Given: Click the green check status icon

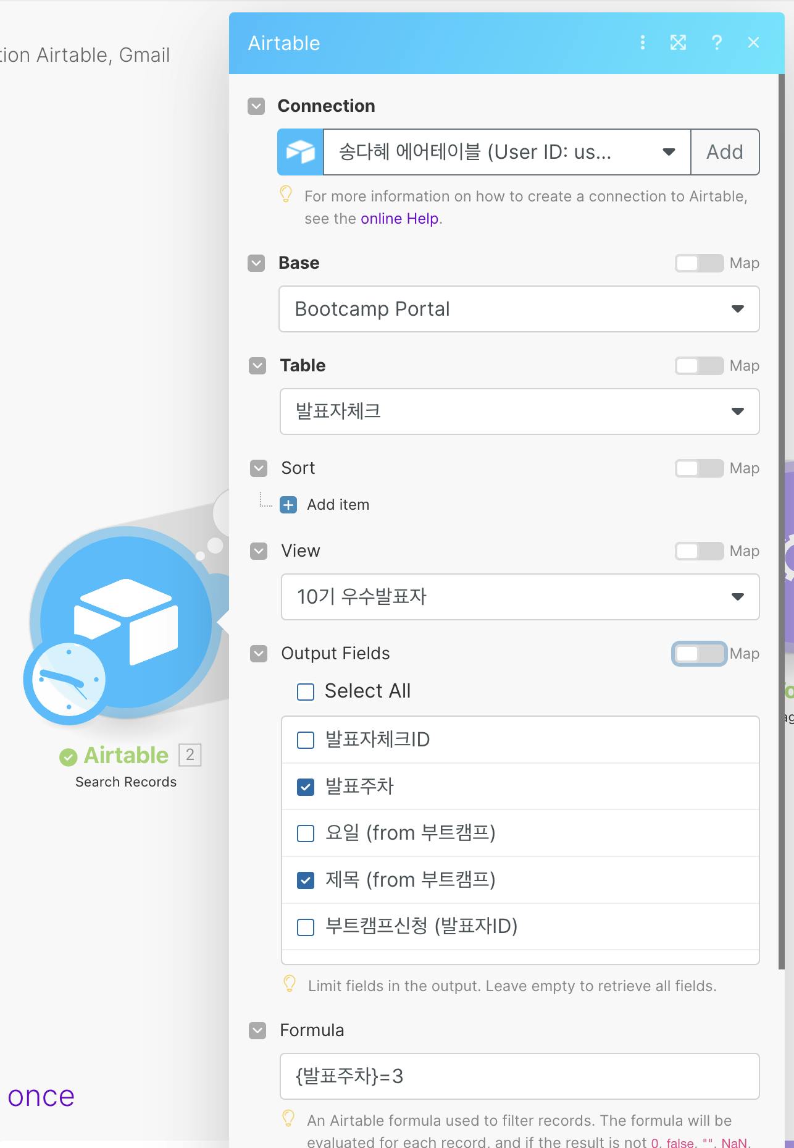Looking at the screenshot, I should click(69, 757).
